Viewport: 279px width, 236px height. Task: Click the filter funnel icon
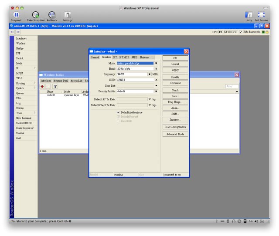point(55,86)
